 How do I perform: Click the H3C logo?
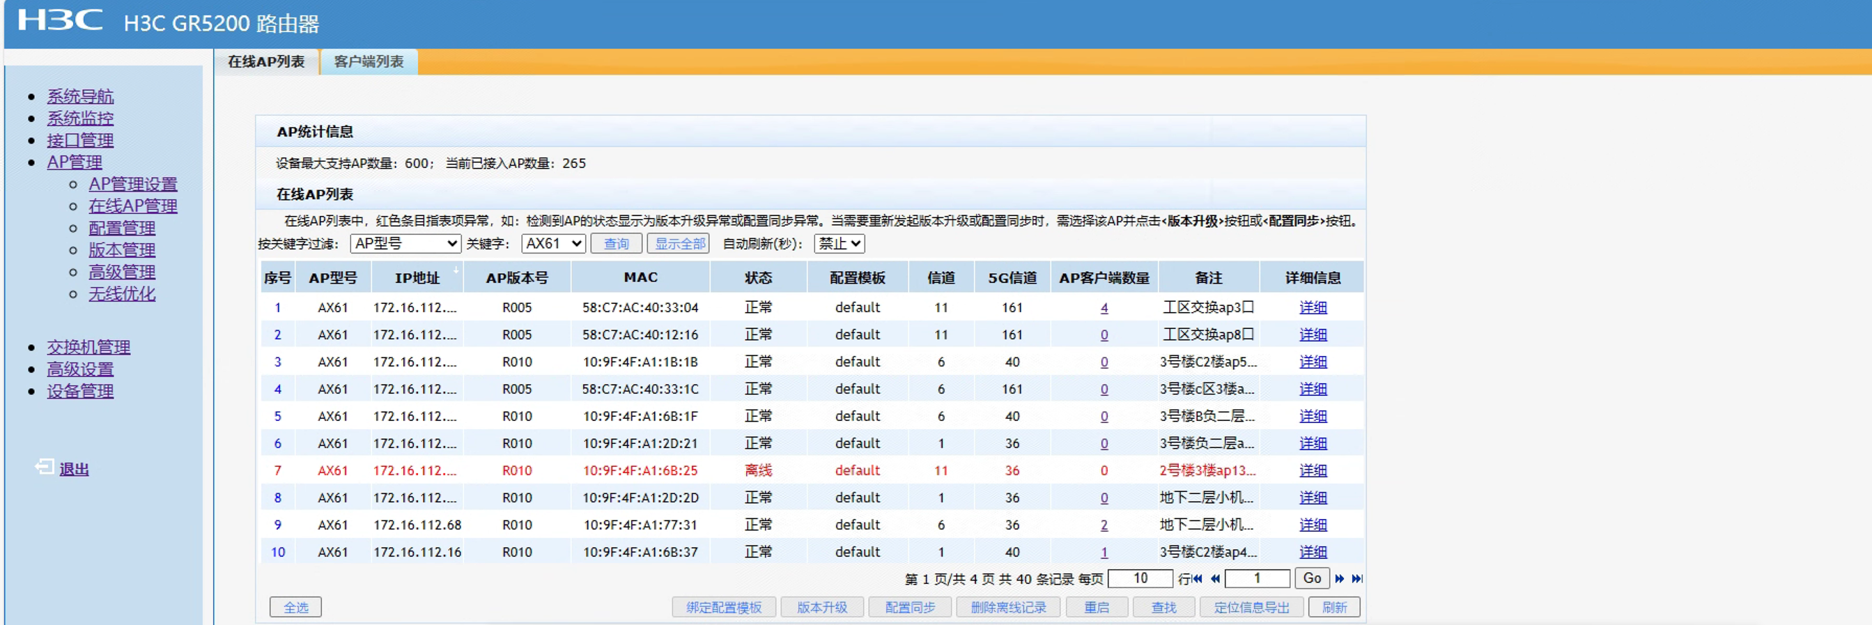coord(60,20)
